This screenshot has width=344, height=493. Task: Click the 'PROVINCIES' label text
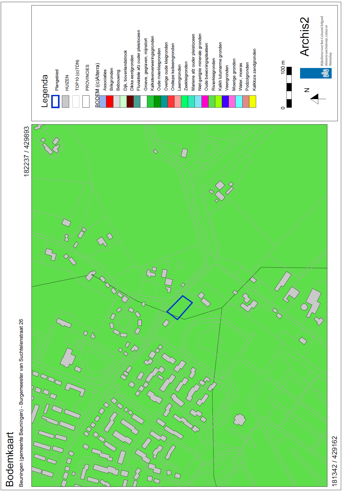(87, 78)
